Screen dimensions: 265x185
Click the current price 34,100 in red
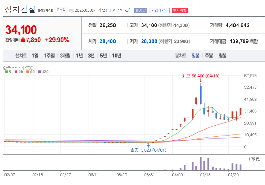tap(21, 30)
